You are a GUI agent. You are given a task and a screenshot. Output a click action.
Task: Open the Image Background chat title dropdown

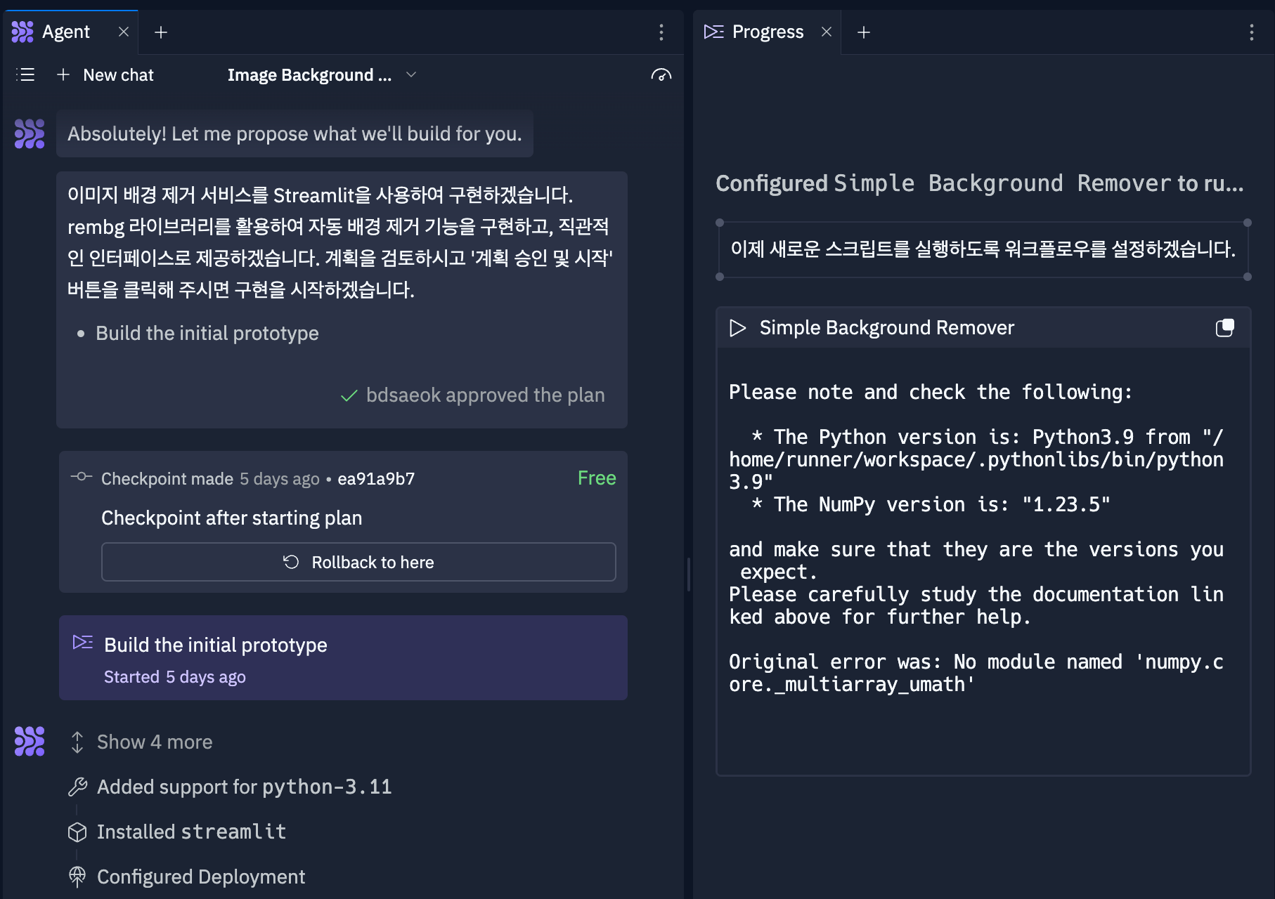pos(411,75)
